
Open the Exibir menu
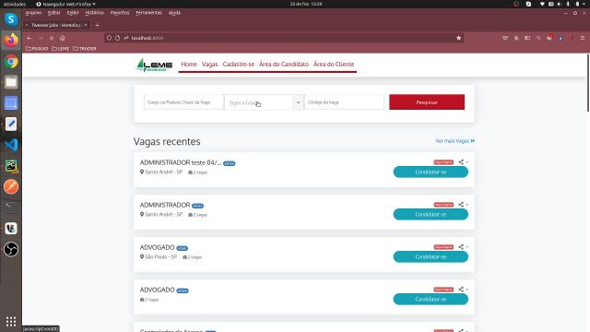[x=73, y=13]
